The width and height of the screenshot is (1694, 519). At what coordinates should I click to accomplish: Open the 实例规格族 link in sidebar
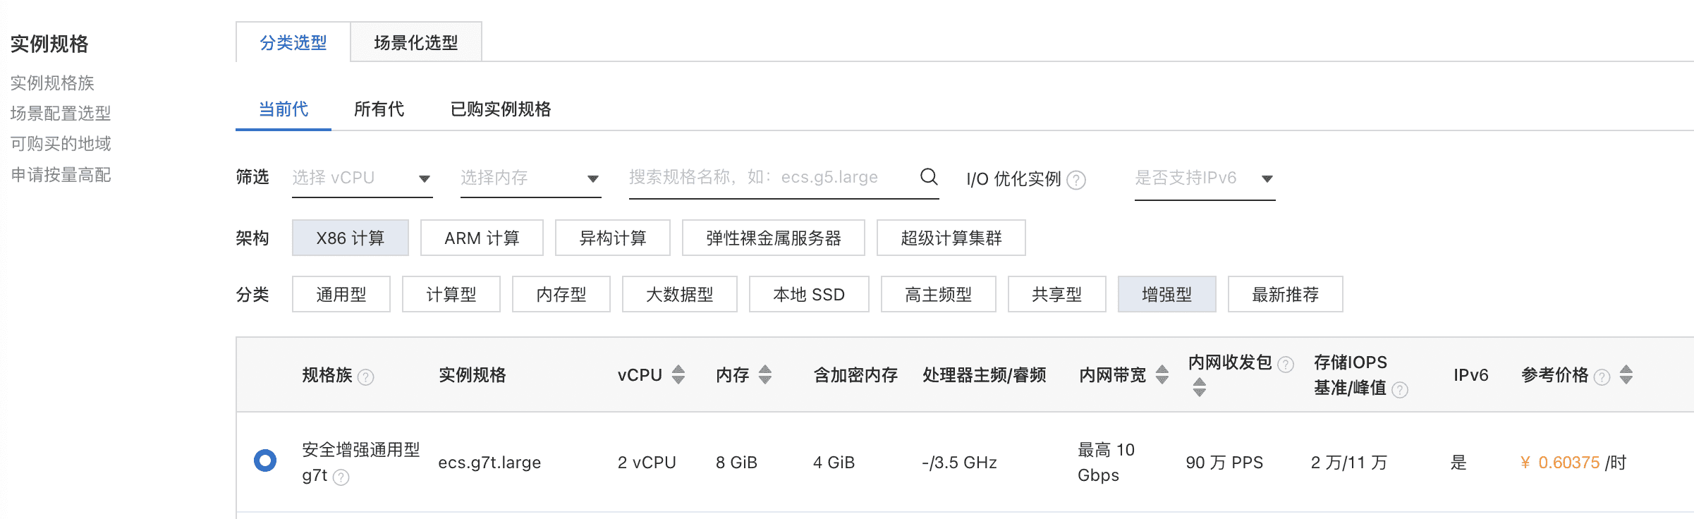tap(52, 83)
